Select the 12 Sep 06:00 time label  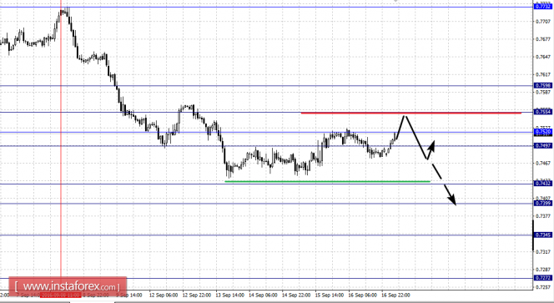tap(164, 295)
